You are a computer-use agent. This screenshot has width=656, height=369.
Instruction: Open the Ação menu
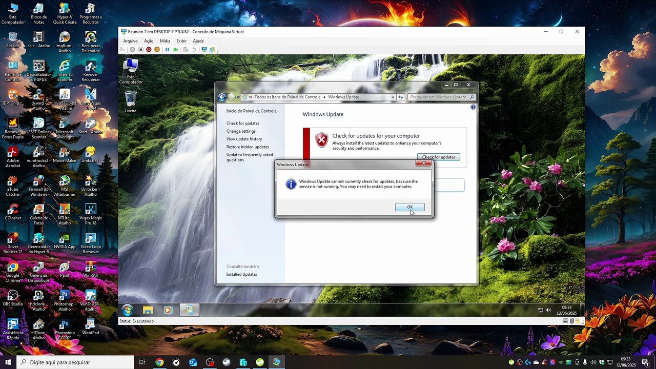149,41
